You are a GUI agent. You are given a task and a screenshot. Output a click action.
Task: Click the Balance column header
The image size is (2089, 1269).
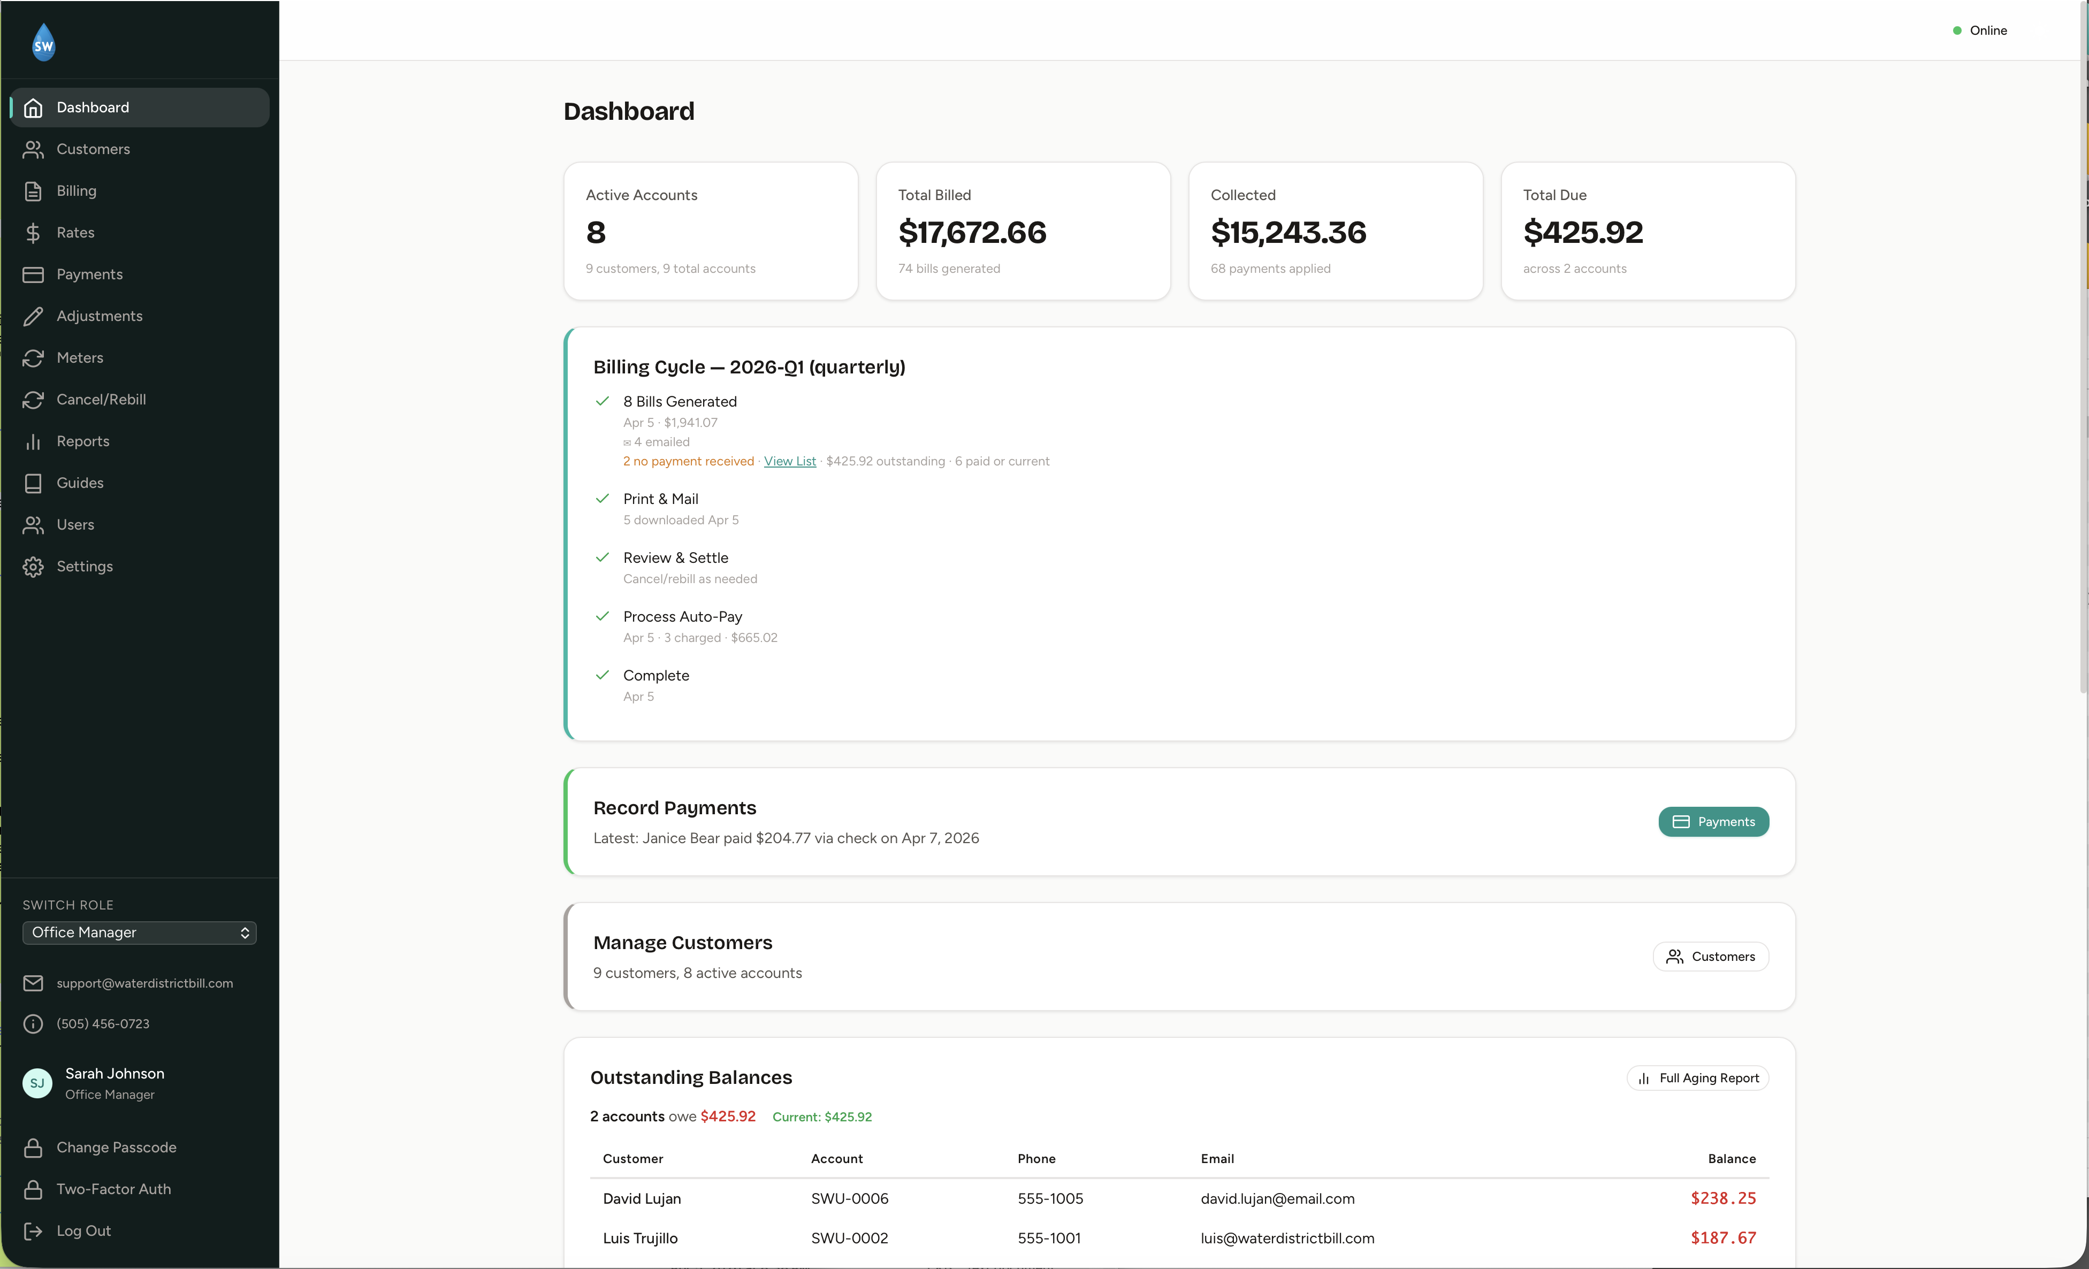(1731, 1159)
